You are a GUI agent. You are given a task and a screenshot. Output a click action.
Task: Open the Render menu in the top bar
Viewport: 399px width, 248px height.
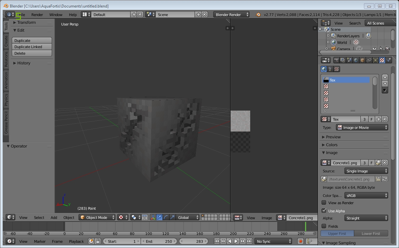(37, 14)
